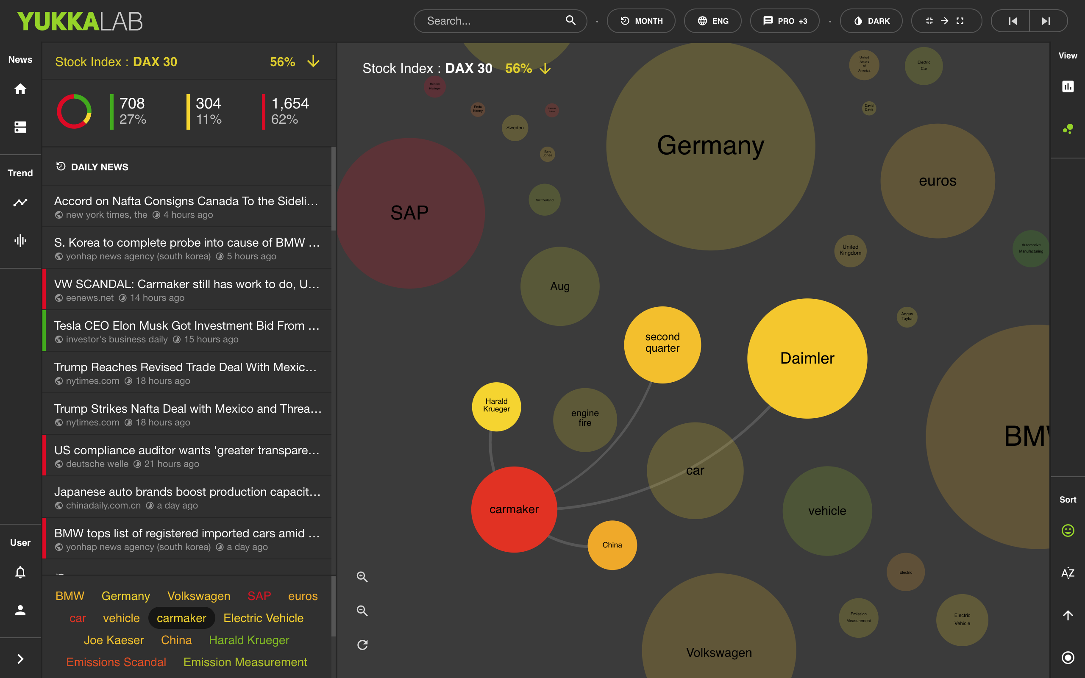Click the YUKKALAB logo
The image size is (1085, 678).
[x=80, y=21]
